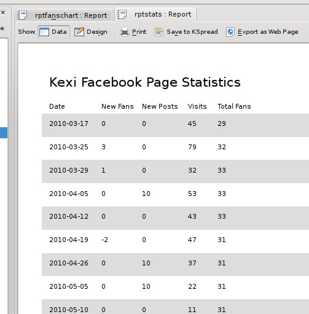The width and height of the screenshot is (309, 314).
Task: Click Save to KSpread text
Action: tap(192, 32)
